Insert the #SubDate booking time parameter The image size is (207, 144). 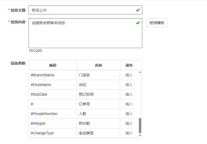[129, 94]
